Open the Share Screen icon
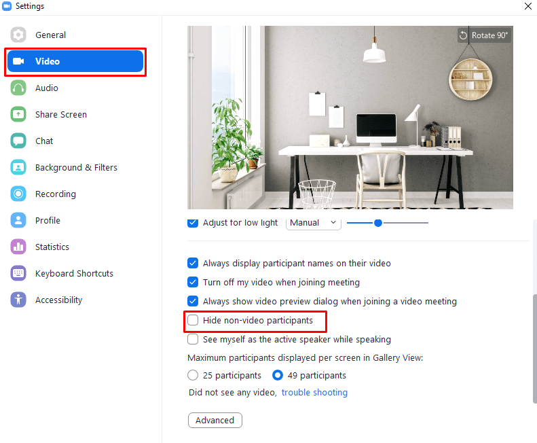Screen dimensions: 537x443 [x=18, y=114]
